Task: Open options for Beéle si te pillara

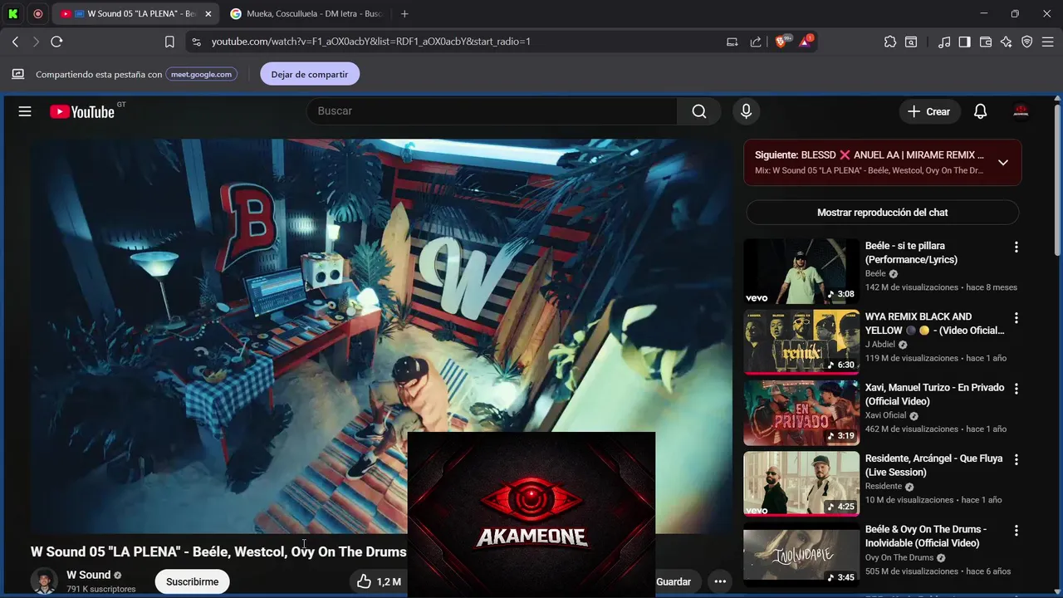Action: pos(1016,247)
